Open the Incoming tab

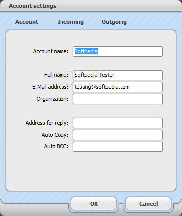point(70,22)
